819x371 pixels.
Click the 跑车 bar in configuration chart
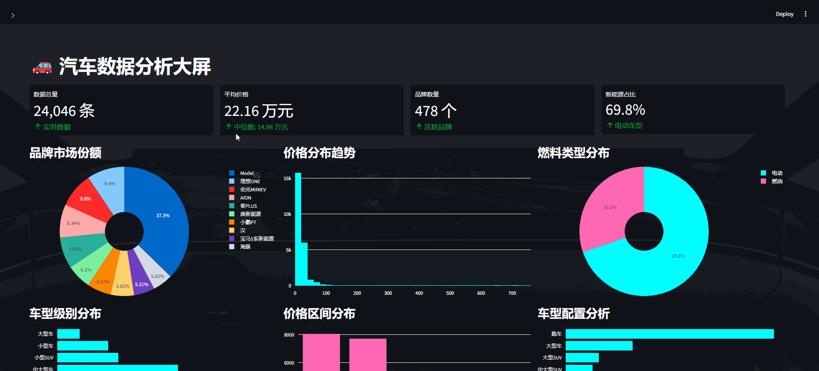pyautogui.click(x=670, y=334)
